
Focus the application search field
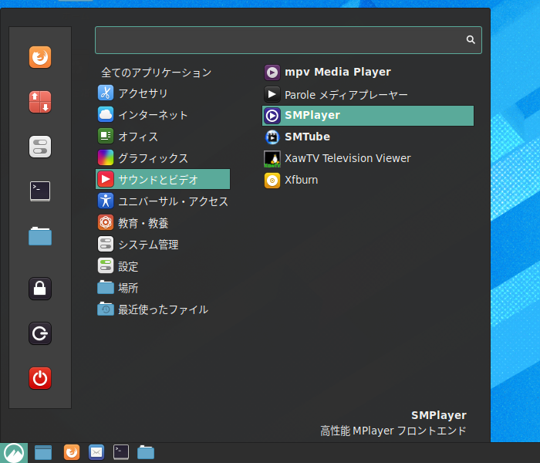[x=289, y=40]
